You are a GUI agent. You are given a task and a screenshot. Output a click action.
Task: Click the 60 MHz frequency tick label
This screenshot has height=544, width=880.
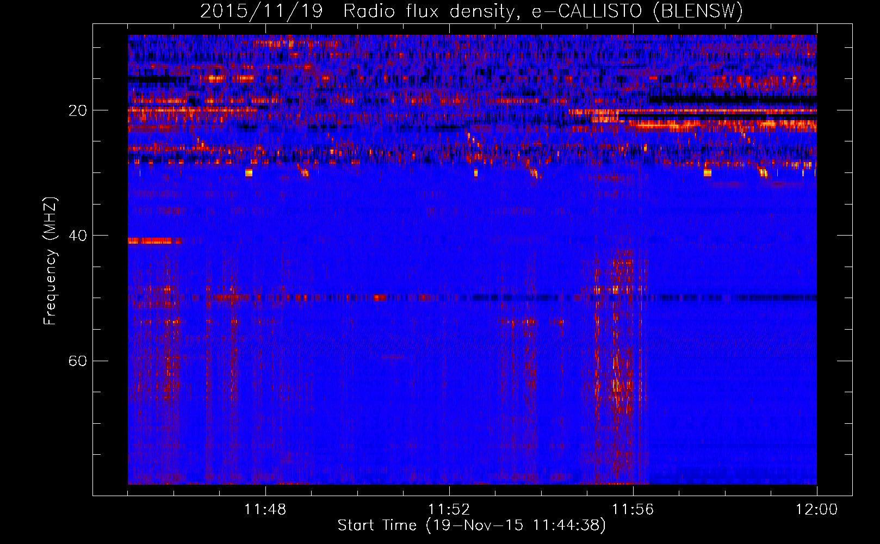pos(78,361)
